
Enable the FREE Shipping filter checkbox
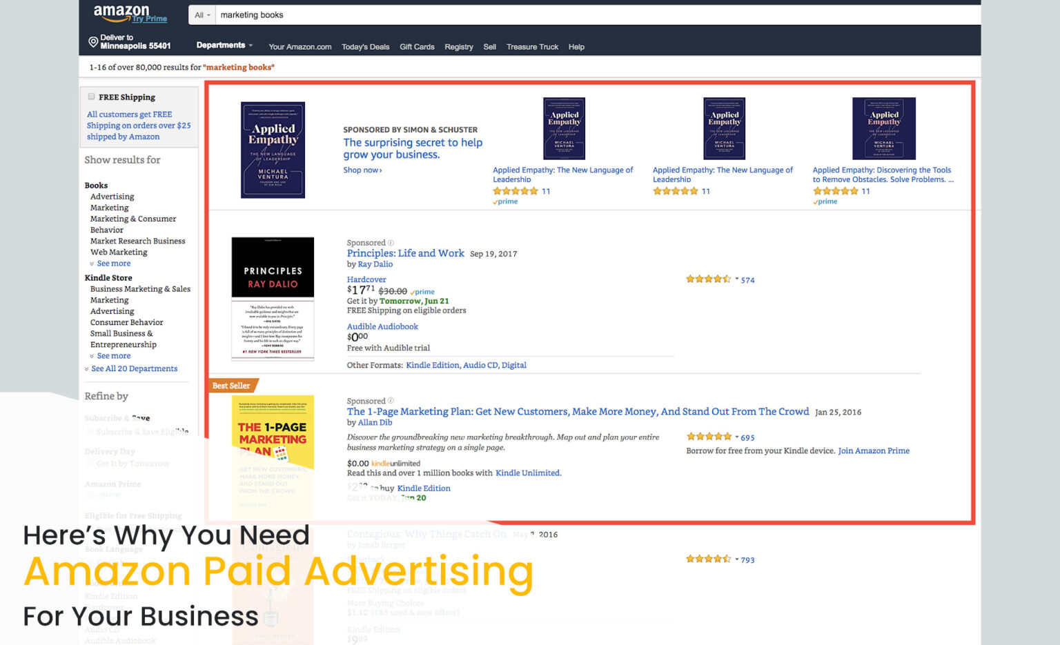[x=91, y=96]
